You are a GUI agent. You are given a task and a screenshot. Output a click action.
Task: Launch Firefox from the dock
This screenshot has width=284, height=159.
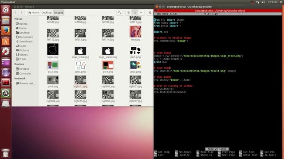(6, 30)
